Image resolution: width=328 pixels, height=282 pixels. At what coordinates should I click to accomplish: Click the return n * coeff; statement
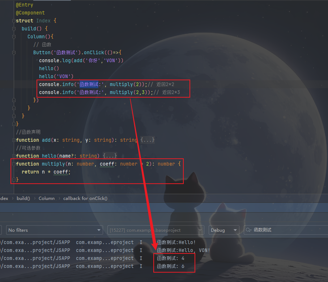(46, 172)
